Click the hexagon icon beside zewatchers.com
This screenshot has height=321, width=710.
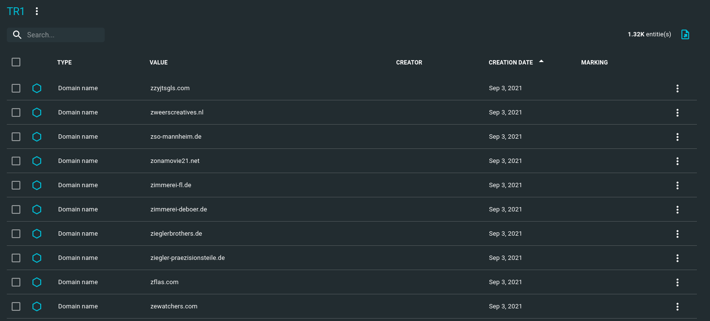tap(37, 306)
